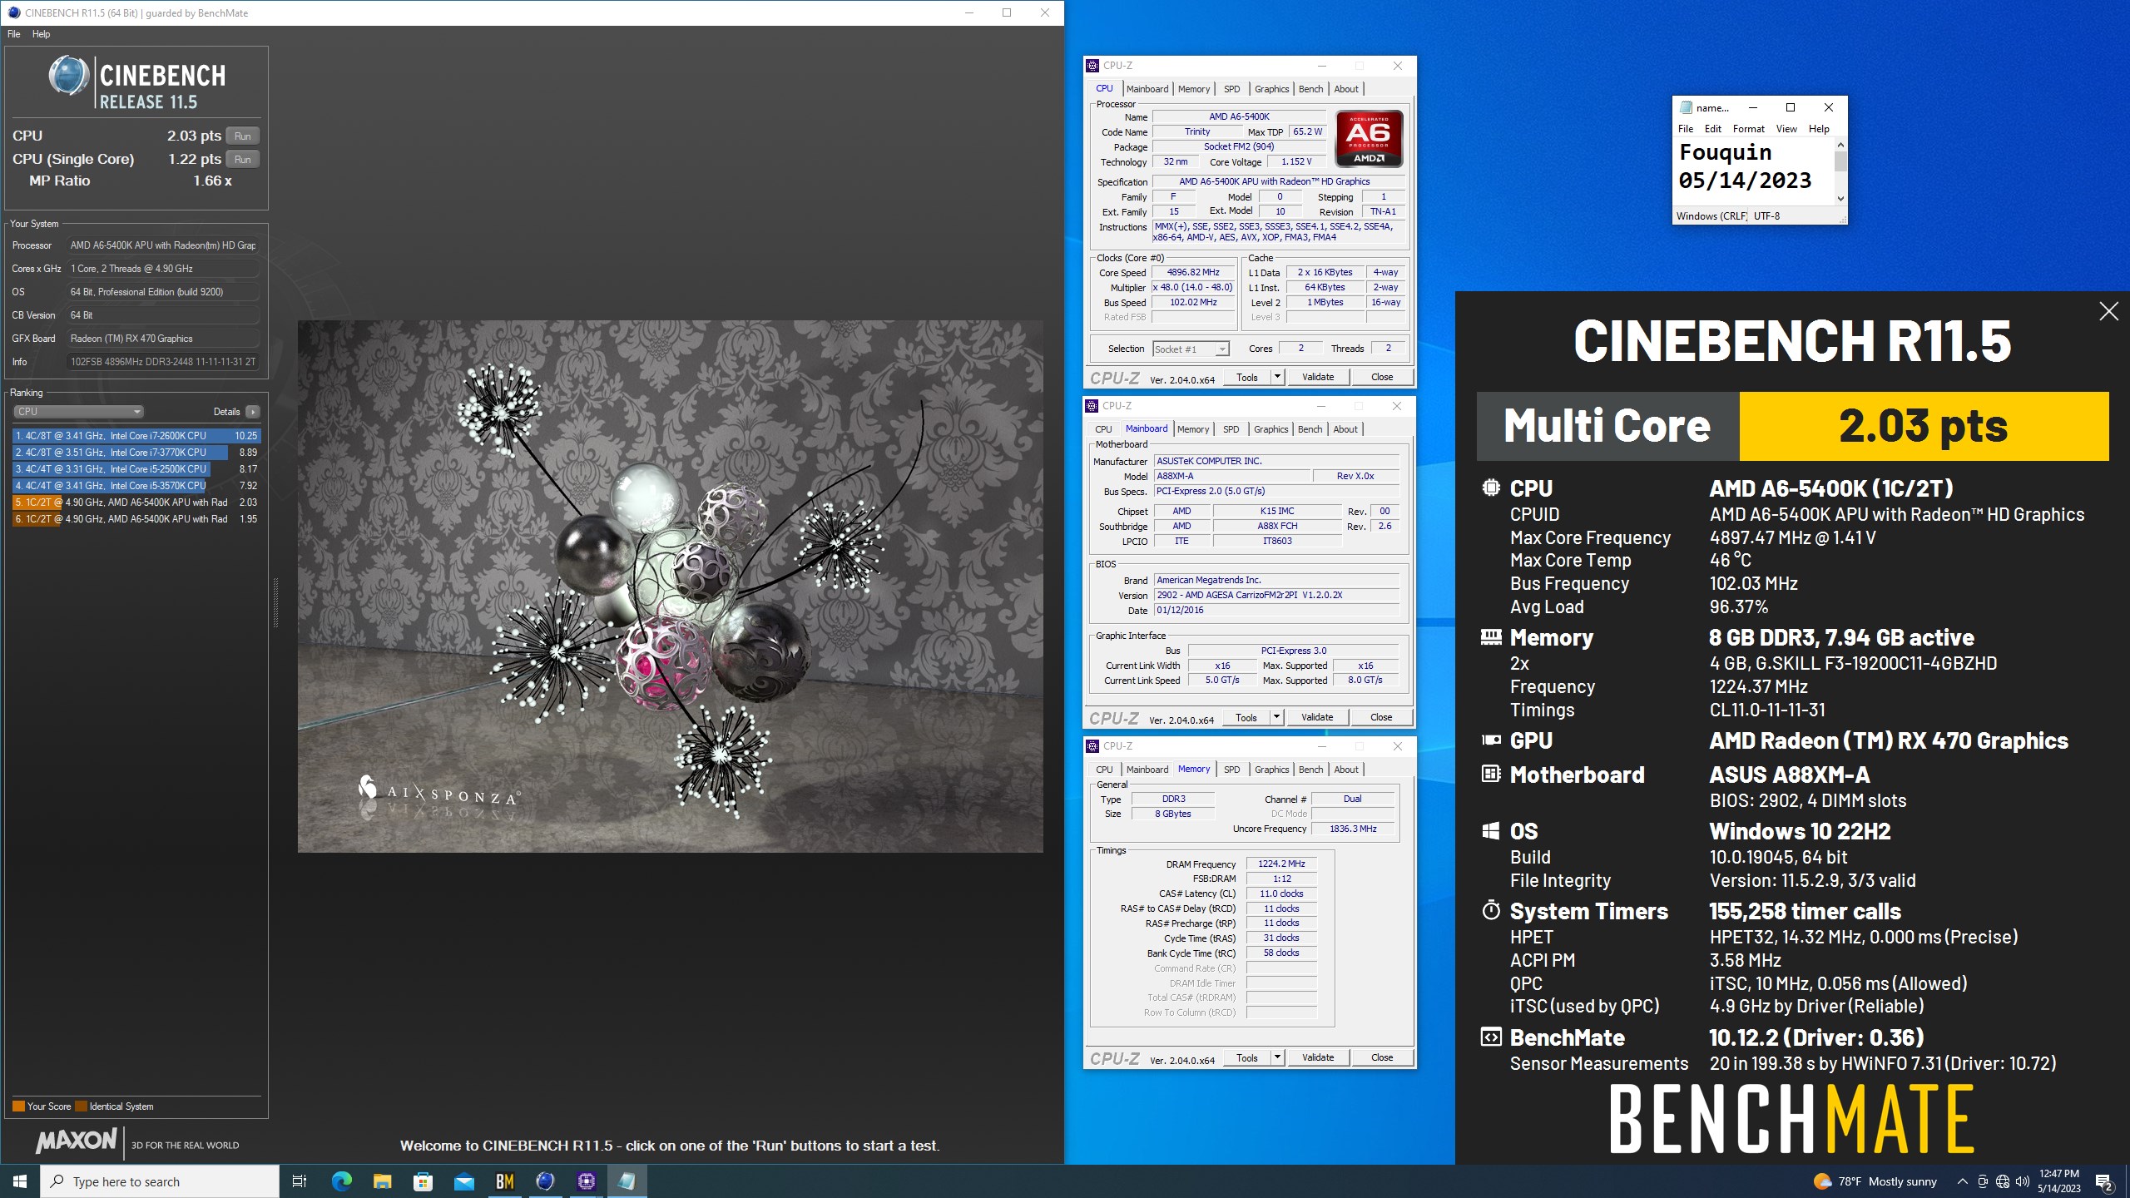Open network settings tray icon
The width and height of the screenshot is (2130, 1198).
pyautogui.click(x=2003, y=1181)
